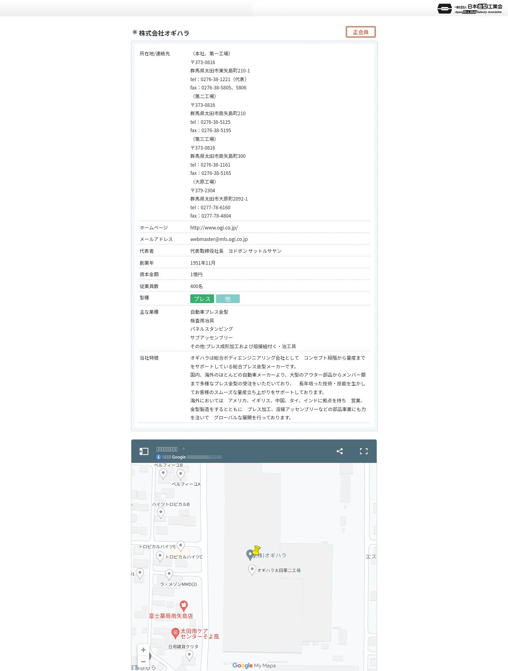Click the 自動車プレス金型 business line
The image size is (508, 671).
point(209,312)
